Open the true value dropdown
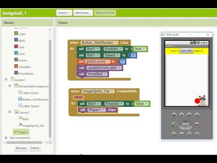The width and height of the screenshot is (217, 163). 144,49
